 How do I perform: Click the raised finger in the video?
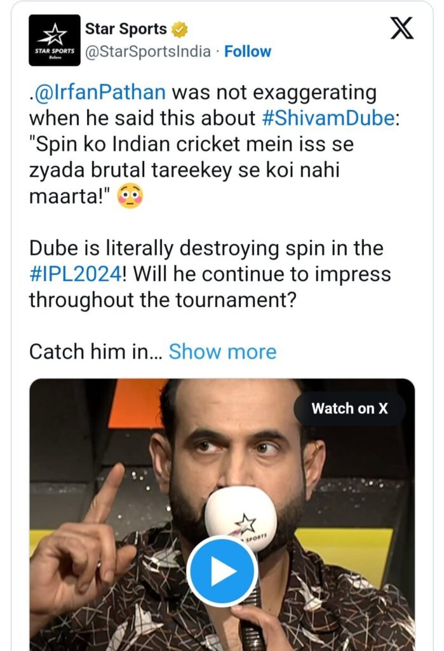click(104, 495)
